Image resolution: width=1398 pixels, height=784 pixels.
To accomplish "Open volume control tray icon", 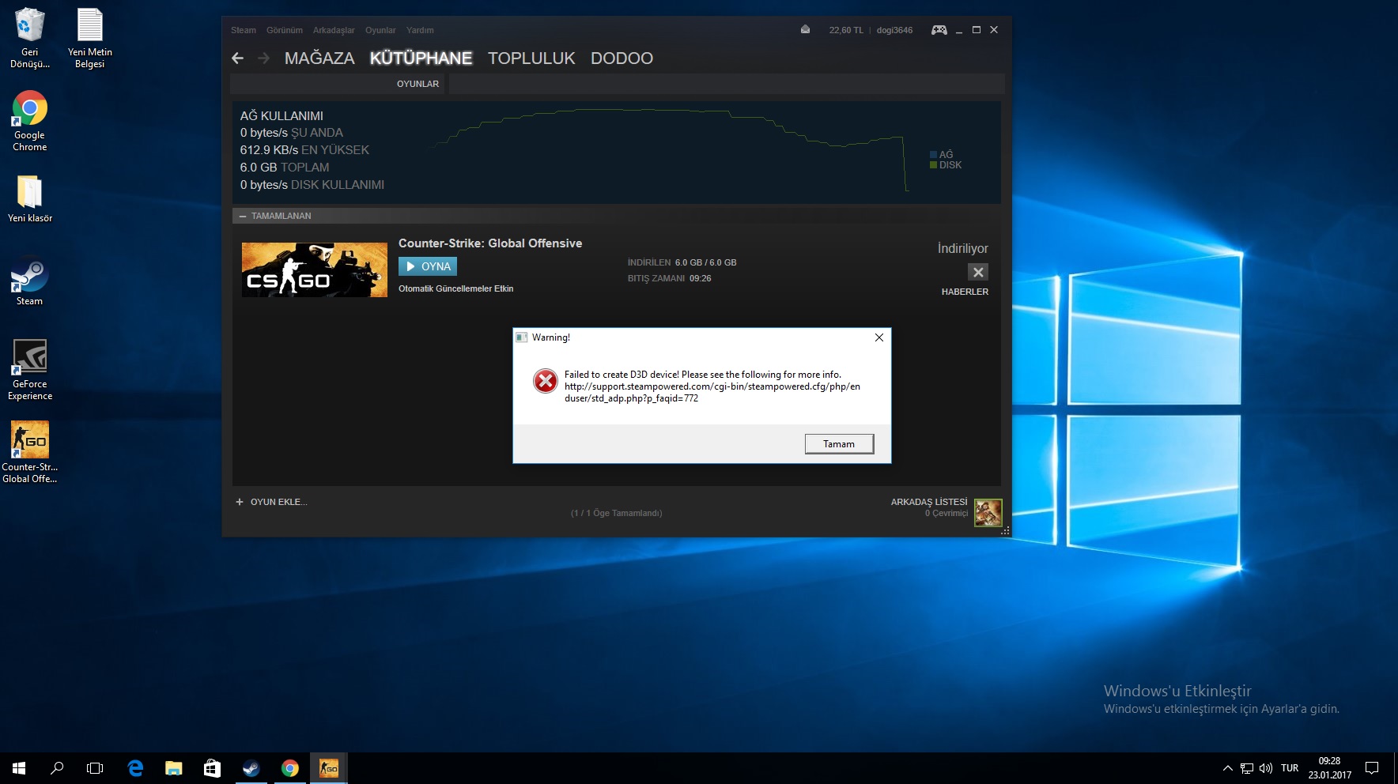I will pos(1266,768).
